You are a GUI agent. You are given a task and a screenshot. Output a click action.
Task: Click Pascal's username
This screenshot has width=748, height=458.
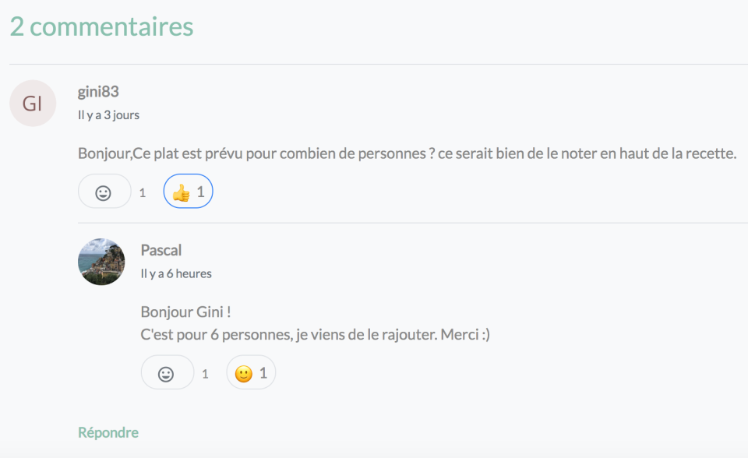click(x=161, y=250)
